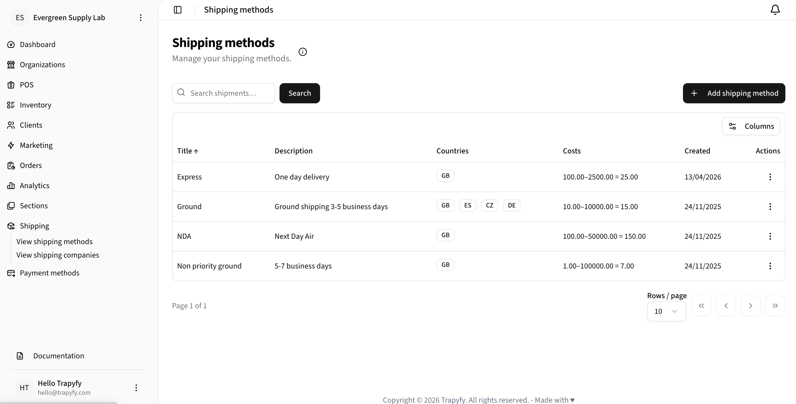The image size is (796, 404).
Task: Click the Orders clipboard icon
Action: coord(11,165)
